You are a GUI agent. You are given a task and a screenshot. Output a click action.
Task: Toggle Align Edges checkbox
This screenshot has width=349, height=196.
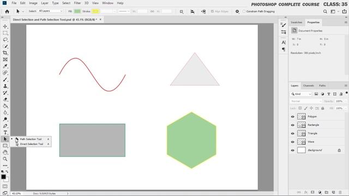pyautogui.click(x=212, y=11)
